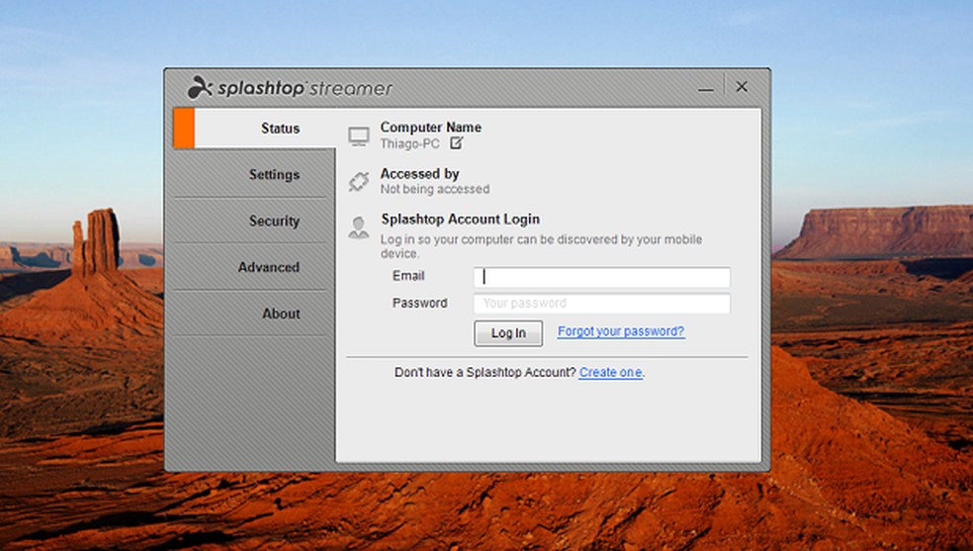Click the Thiago-PC computer name text

[410, 143]
